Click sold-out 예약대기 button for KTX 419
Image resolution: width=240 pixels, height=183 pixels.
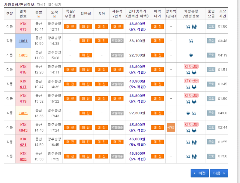[x=157, y=98]
